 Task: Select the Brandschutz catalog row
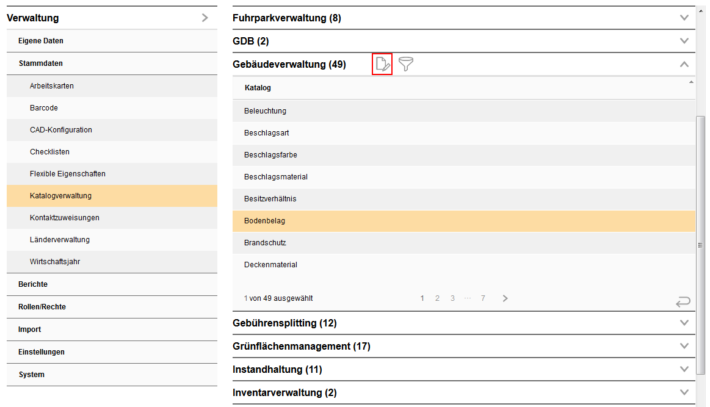pyautogui.click(x=265, y=243)
